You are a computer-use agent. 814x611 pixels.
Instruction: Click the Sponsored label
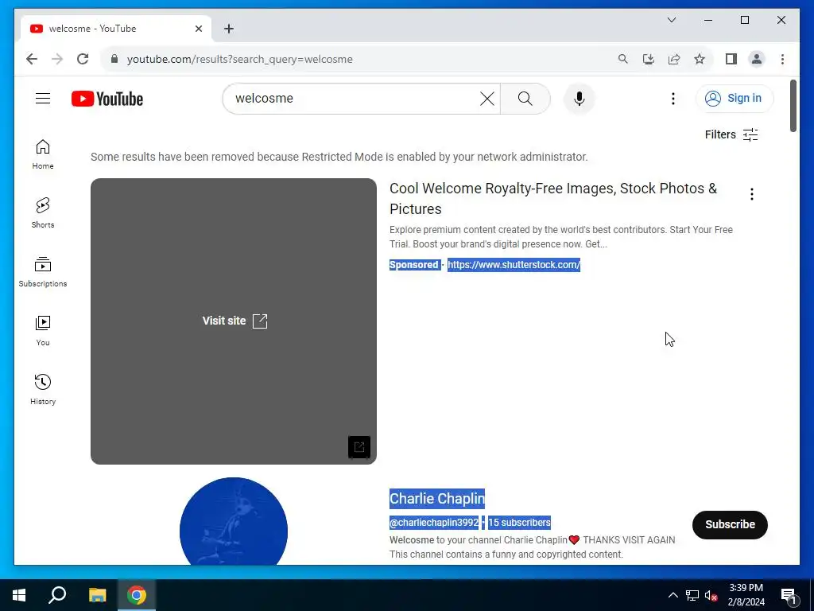[413, 265]
